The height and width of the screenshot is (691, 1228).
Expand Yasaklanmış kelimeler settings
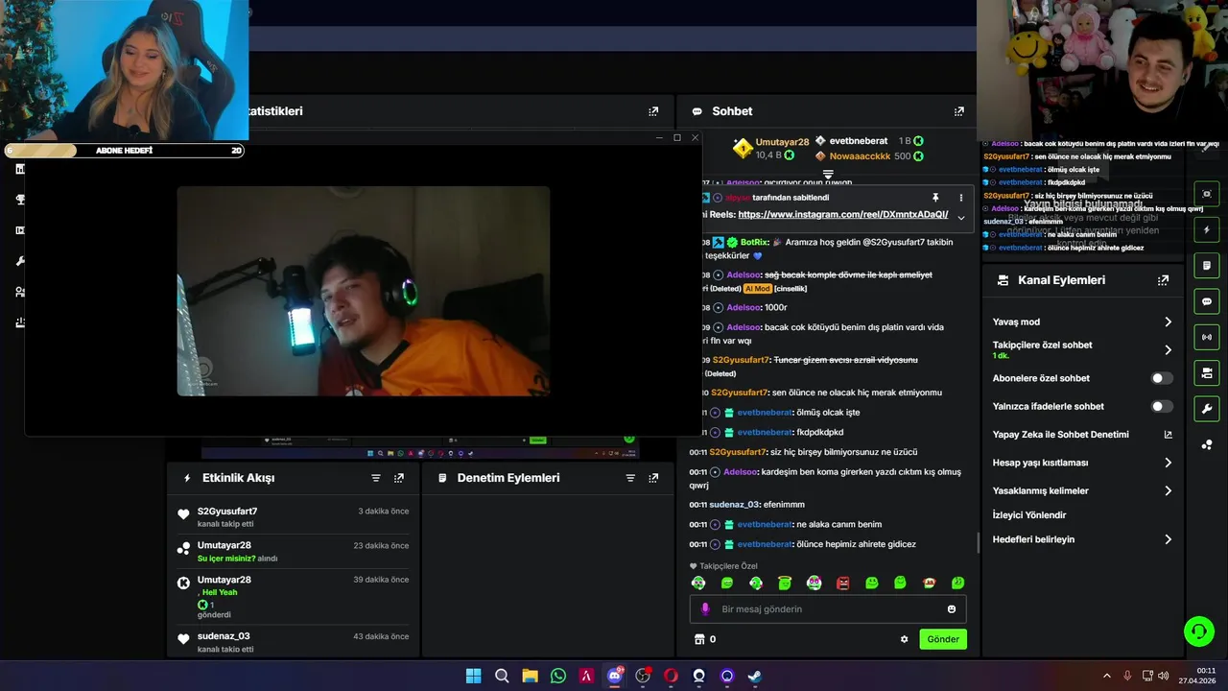(1168, 490)
